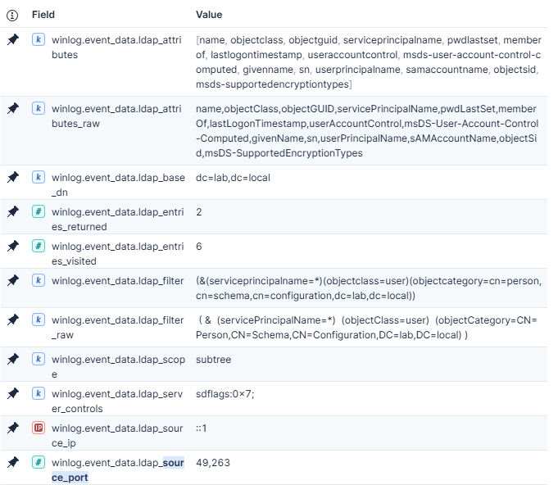This screenshot has width=558, height=485.
Task: Unpin the ldap_source_ip field row
Action: pos(13,428)
